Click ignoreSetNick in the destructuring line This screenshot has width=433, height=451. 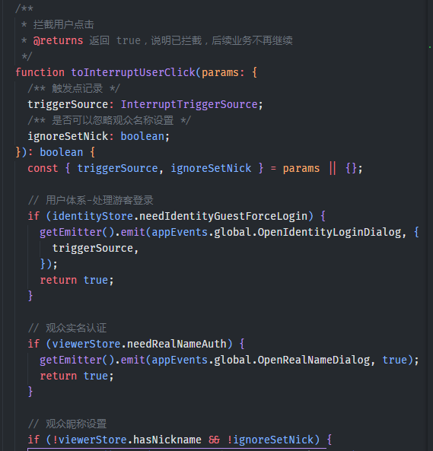click(211, 168)
